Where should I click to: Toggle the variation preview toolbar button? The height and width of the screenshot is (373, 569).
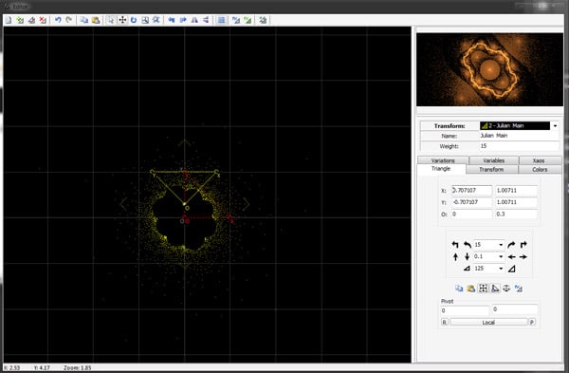221,20
